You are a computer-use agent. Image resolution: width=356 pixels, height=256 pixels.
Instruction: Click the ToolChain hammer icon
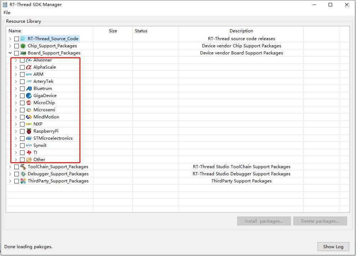click(23, 167)
